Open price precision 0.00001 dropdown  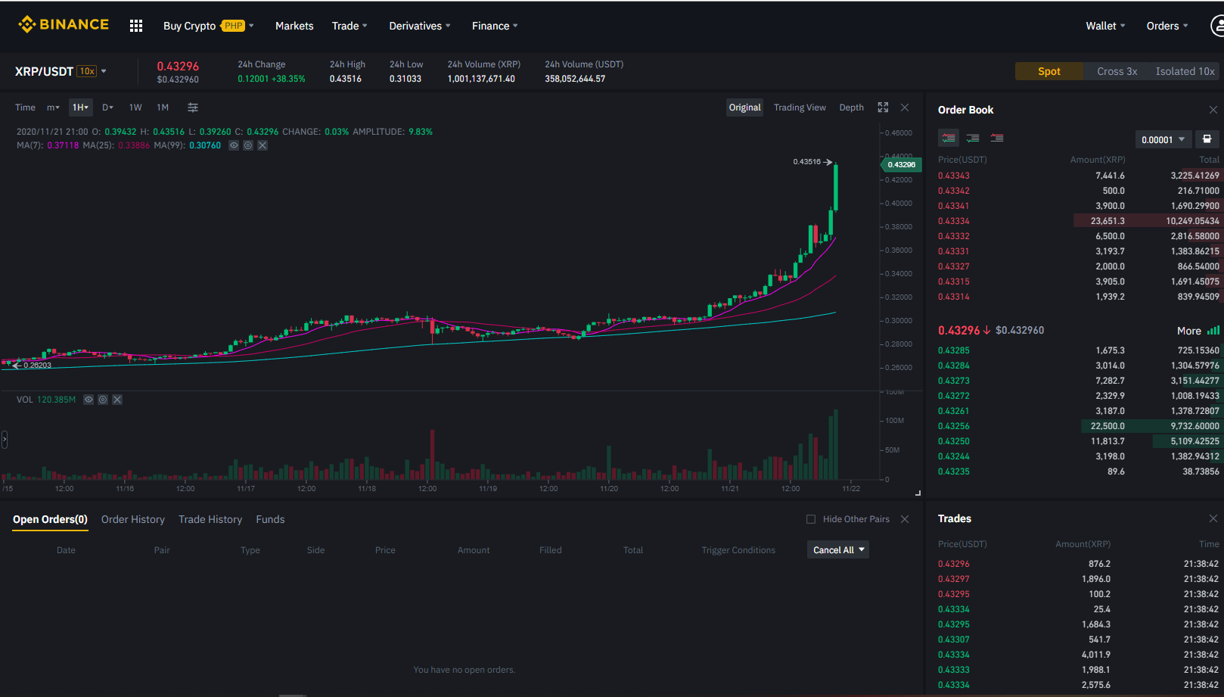tap(1163, 139)
